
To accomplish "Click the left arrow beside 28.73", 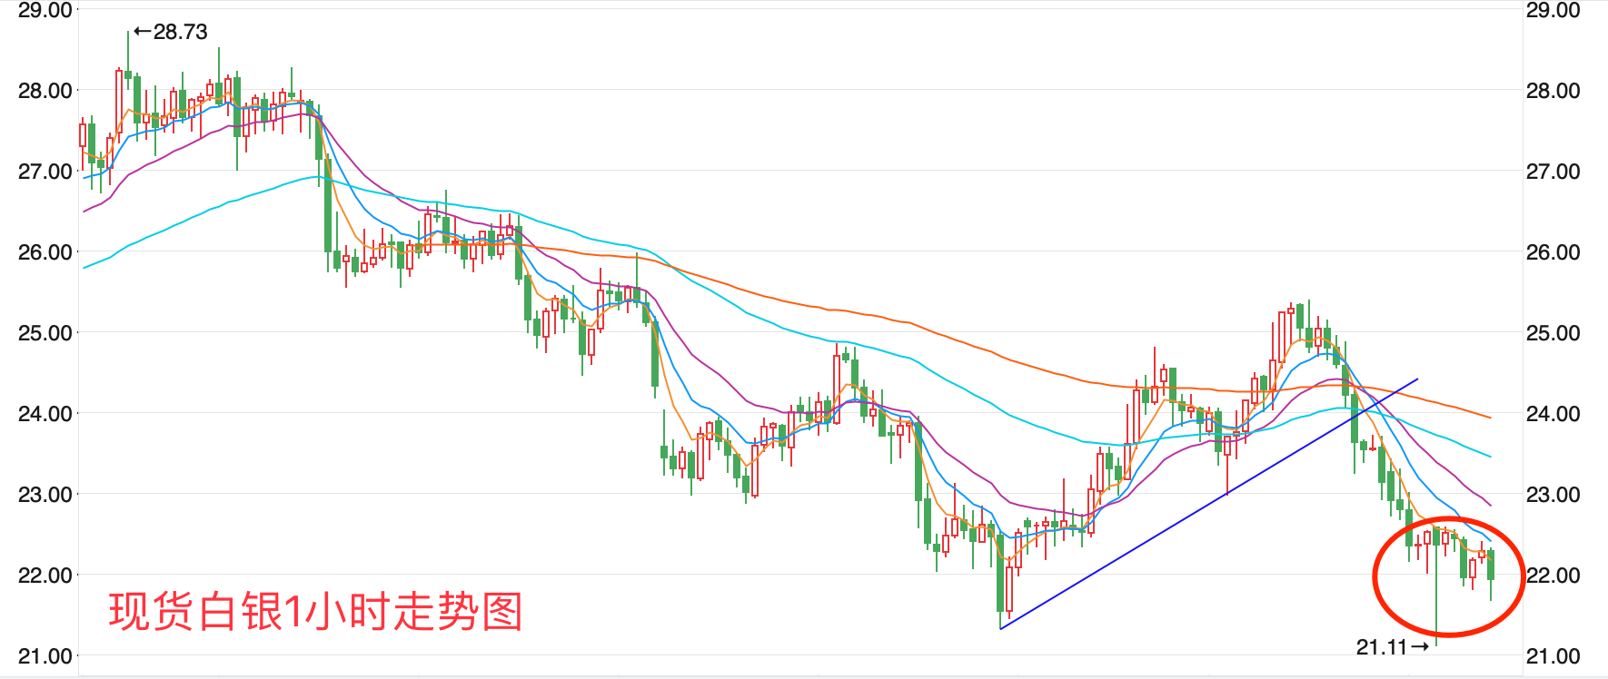I will 142,32.
